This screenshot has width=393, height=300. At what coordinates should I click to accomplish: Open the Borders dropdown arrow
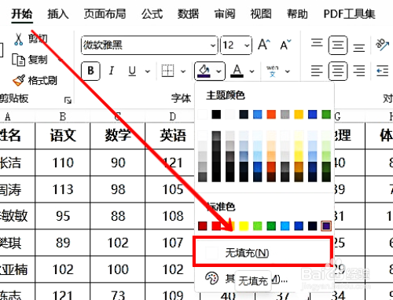coord(183,71)
